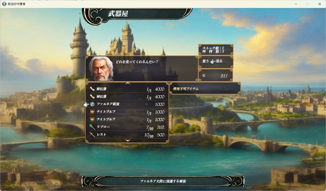Viewport: 326px width, 191px height.
Task: Click the gold amount G 217 panel
Action: (216, 76)
